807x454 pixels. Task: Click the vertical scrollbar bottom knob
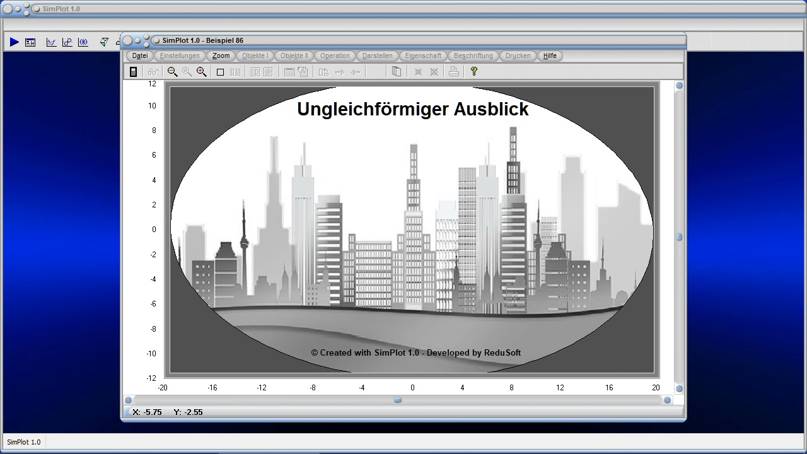(679, 388)
